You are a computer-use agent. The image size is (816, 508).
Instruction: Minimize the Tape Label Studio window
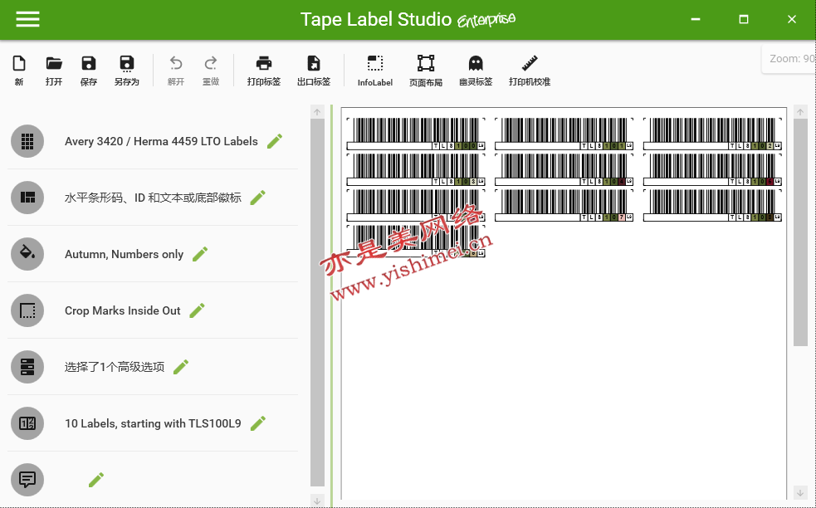[696, 19]
